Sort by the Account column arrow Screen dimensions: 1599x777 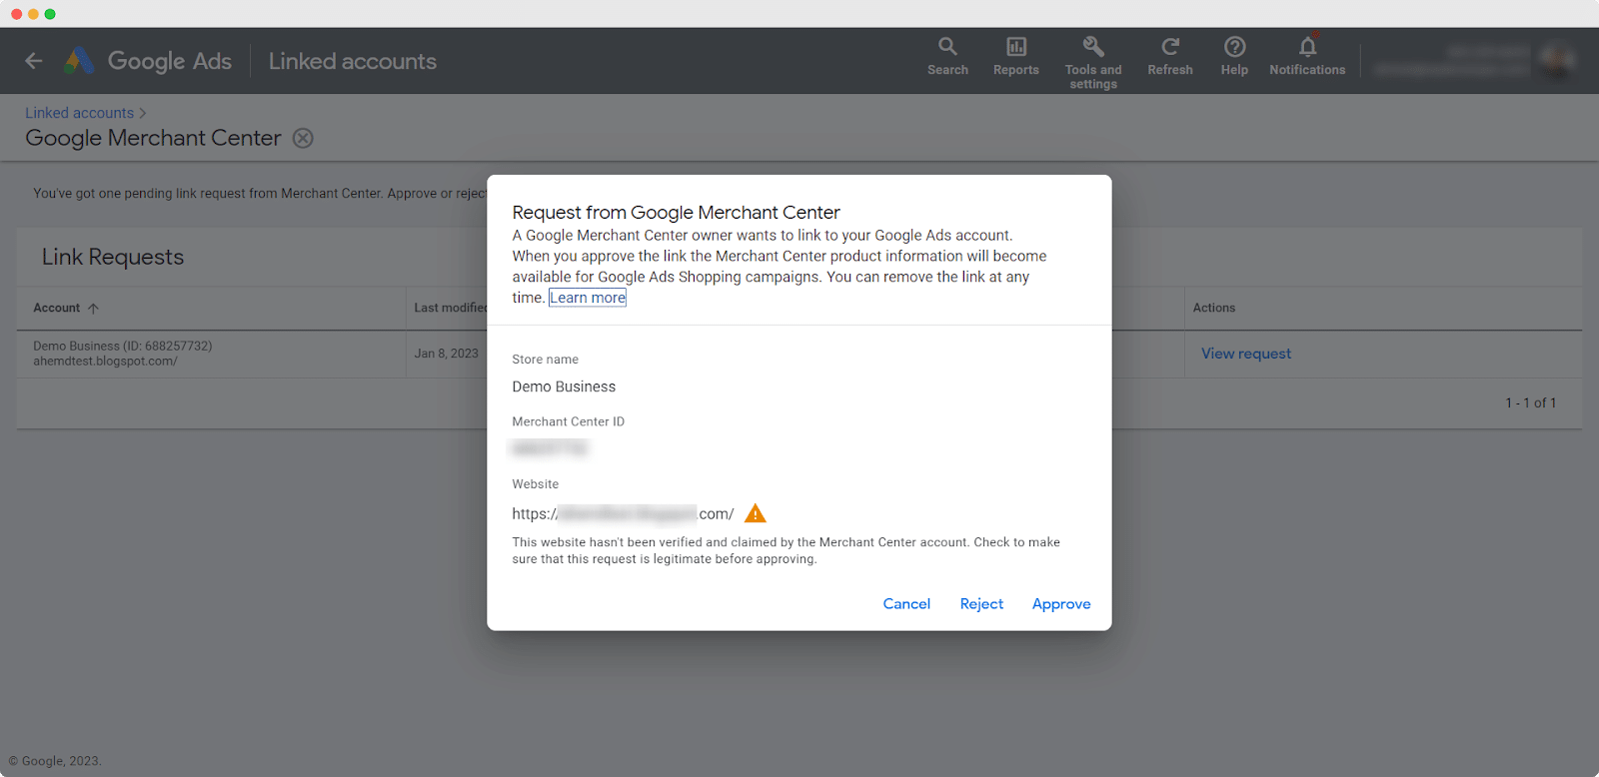point(93,309)
